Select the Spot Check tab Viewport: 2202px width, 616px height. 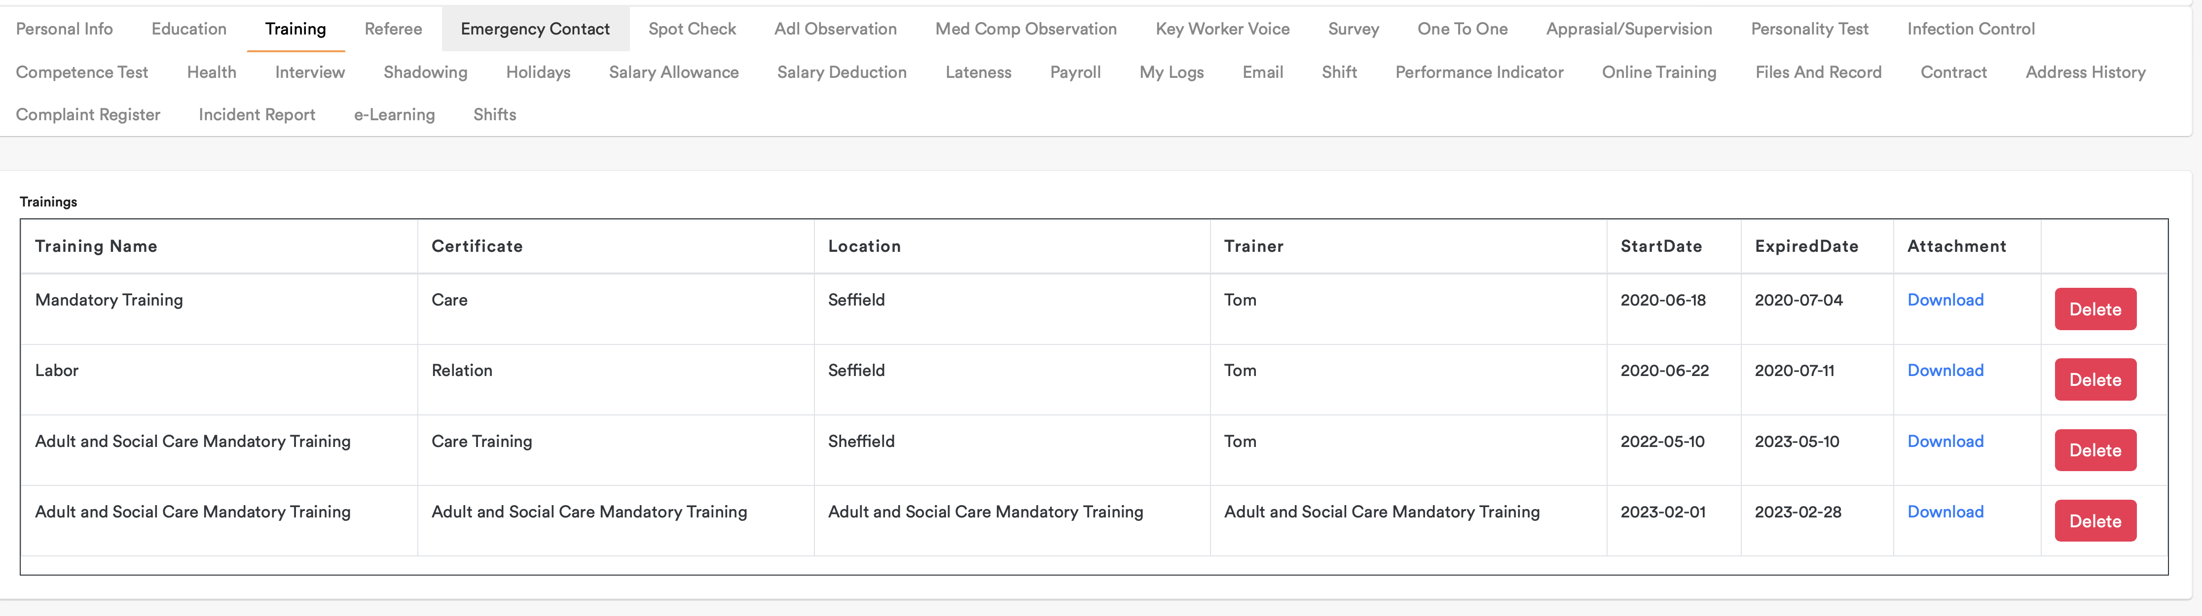click(692, 29)
